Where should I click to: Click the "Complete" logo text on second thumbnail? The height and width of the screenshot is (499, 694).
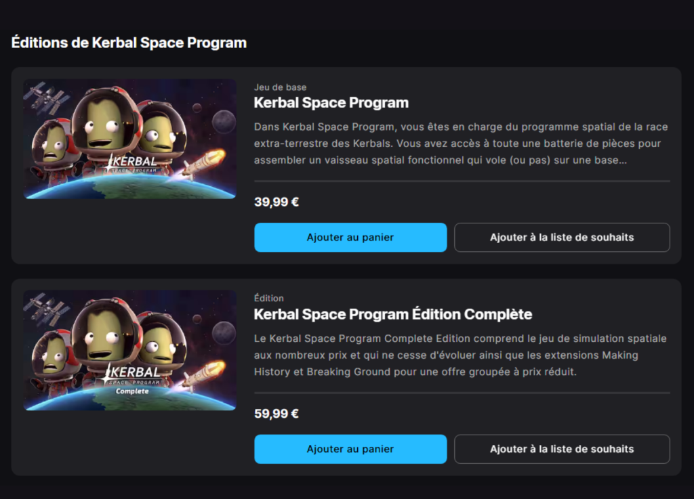tap(132, 391)
